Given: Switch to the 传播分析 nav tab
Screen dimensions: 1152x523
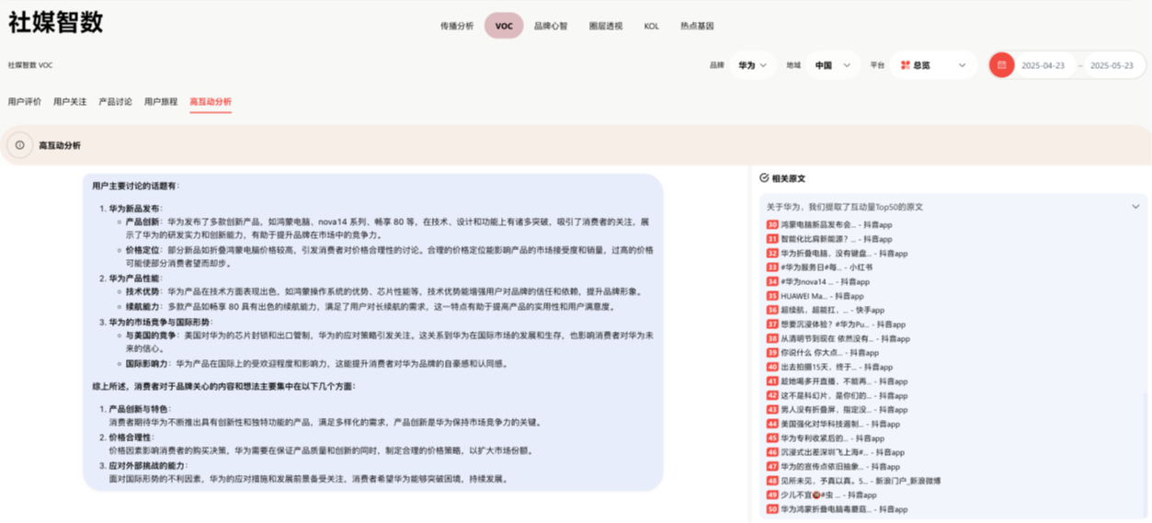Looking at the screenshot, I should pos(457,26).
